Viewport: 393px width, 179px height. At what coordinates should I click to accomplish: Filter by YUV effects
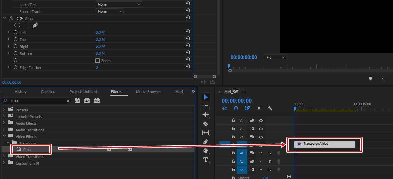pos(97,101)
